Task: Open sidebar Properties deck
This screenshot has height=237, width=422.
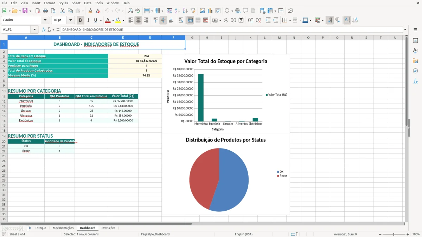Action: tap(415, 41)
